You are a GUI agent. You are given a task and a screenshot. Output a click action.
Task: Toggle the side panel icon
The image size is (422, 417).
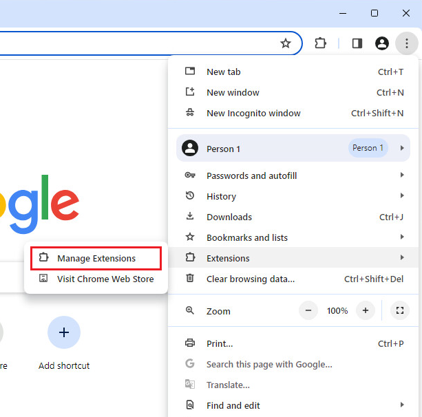[x=357, y=43]
